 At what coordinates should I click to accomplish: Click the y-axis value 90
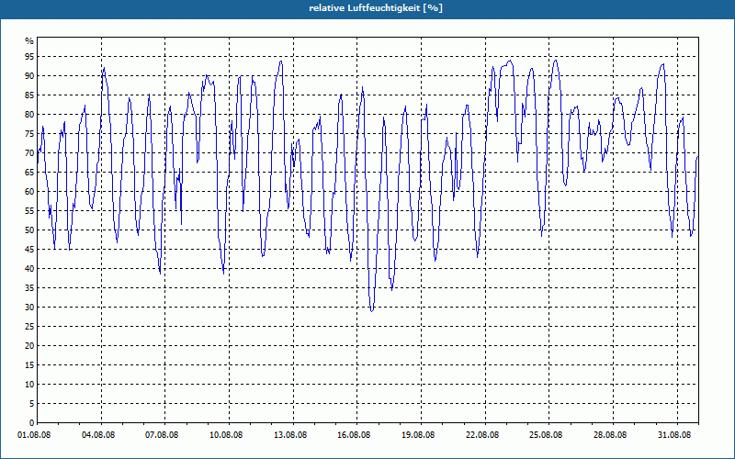click(29, 76)
